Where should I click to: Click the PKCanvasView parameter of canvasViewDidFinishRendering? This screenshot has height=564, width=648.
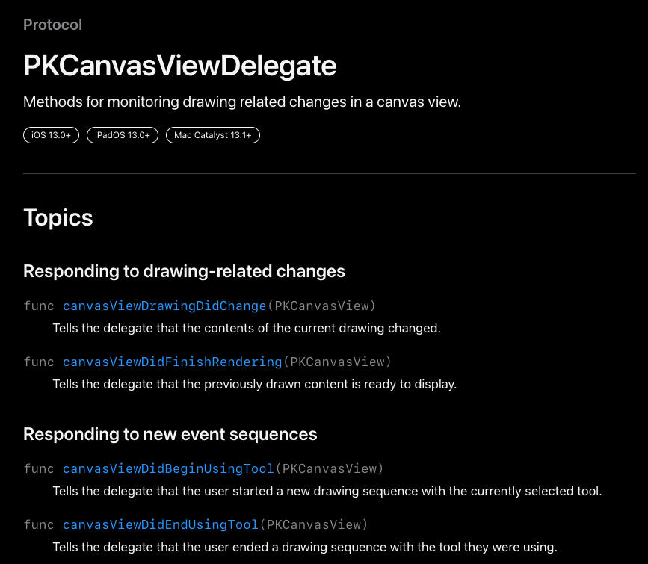coord(337,362)
